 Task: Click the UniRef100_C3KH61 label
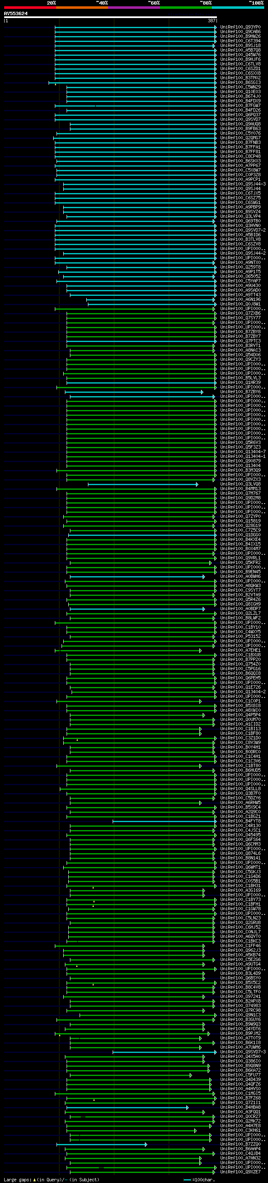240,1130
